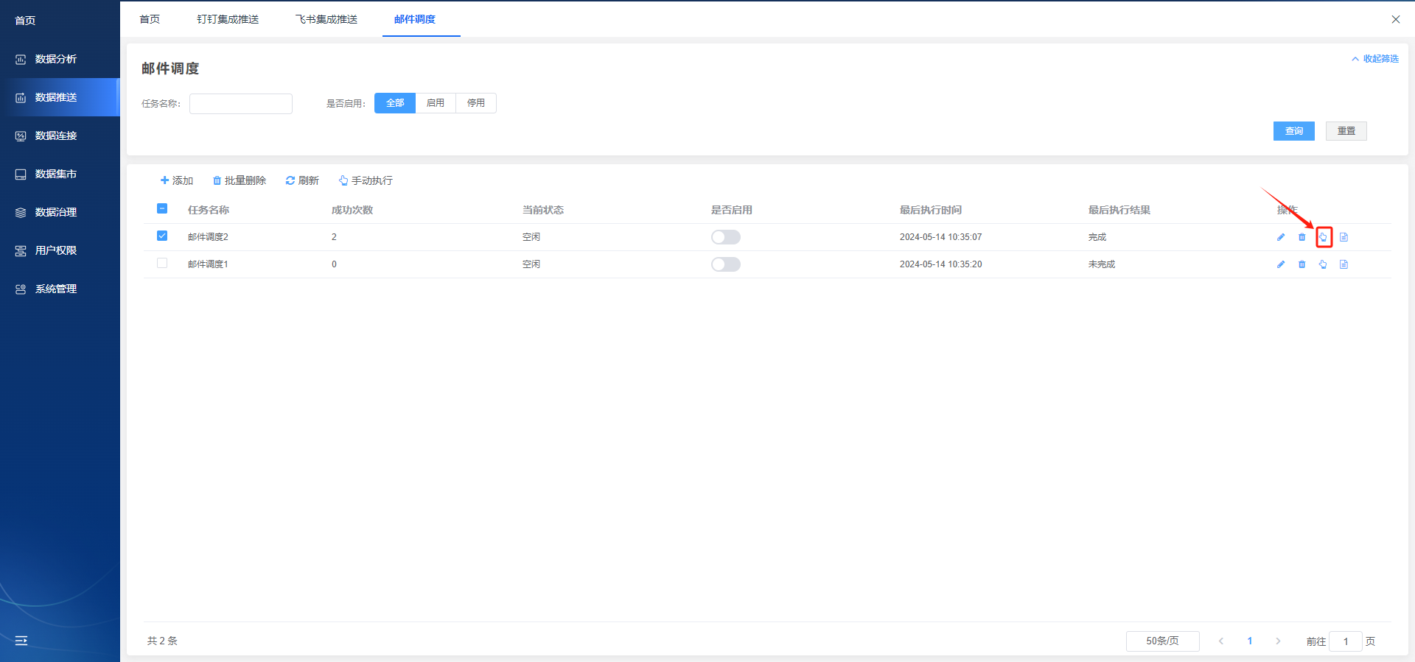Check the 邮件调度1 row checkbox
The image size is (1415, 662).
tap(162, 263)
